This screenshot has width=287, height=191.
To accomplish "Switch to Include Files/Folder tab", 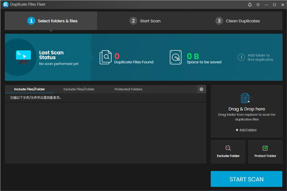I will [30, 89].
